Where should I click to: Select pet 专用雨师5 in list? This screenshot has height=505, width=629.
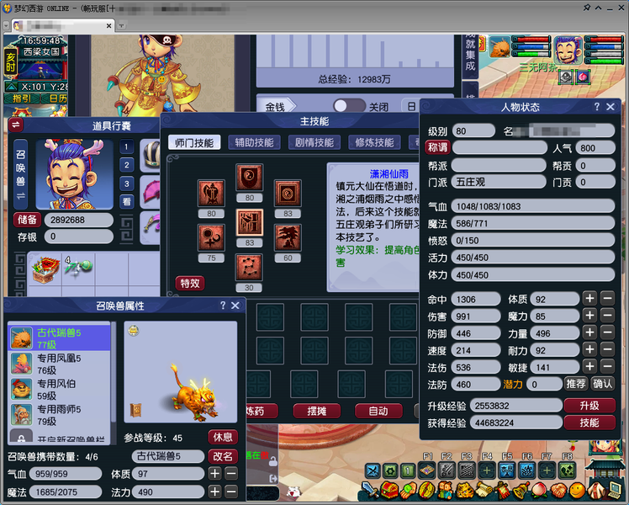tap(60, 415)
